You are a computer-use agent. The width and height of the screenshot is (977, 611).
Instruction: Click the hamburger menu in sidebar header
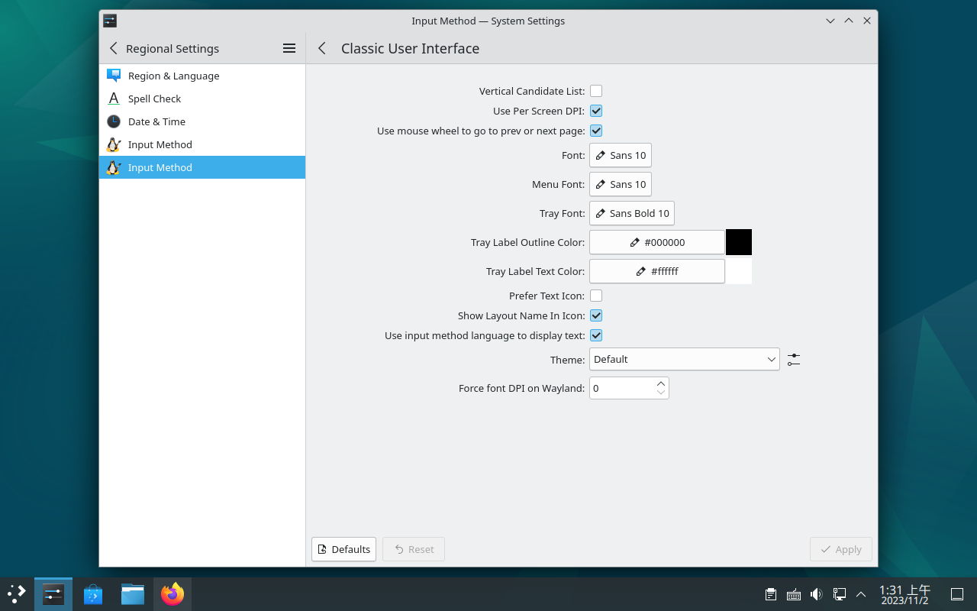pos(289,48)
